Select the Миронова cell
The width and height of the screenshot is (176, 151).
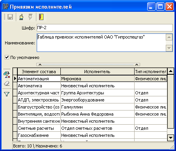point(97,79)
